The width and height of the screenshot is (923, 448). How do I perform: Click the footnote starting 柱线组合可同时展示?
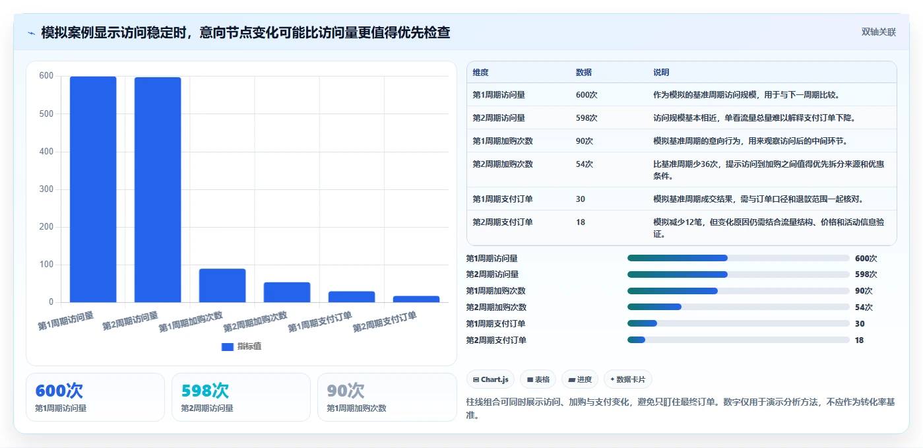pos(680,408)
